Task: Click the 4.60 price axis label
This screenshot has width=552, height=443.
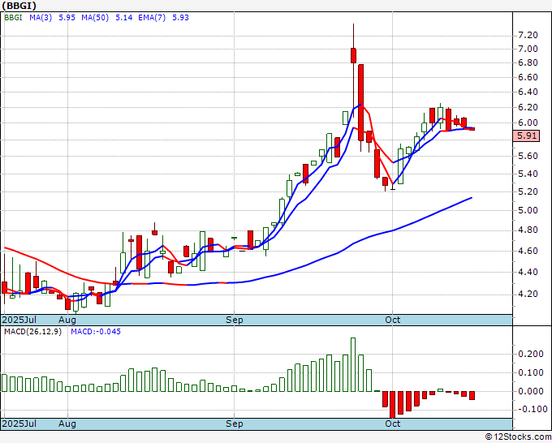Action: (528, 251)
